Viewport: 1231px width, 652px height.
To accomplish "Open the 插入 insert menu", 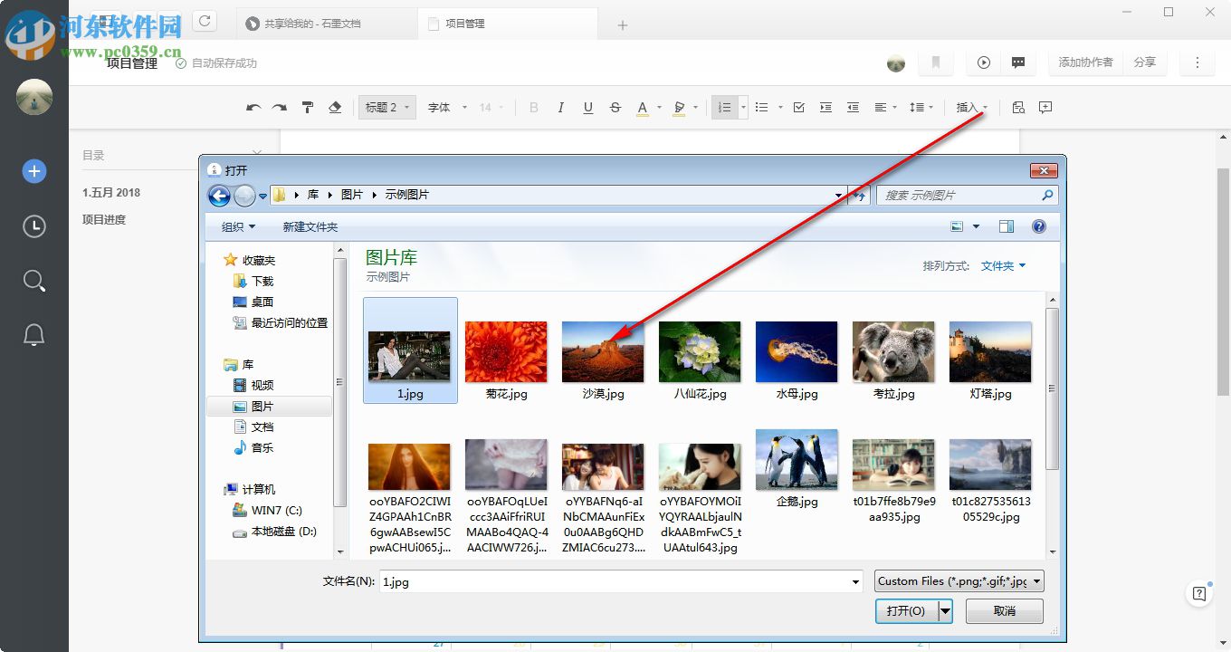I will tap(972, 108).
